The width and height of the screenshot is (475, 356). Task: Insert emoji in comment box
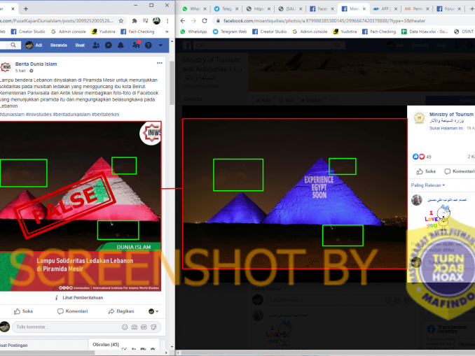(x=125, y=327)
